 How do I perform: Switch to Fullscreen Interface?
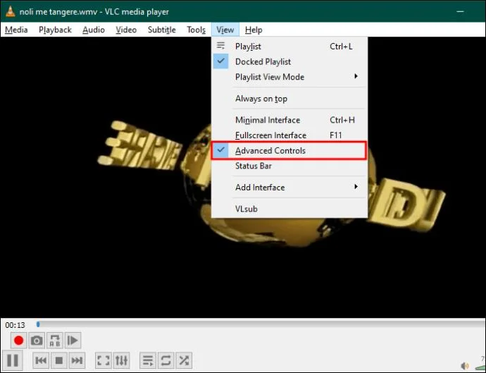289,135
